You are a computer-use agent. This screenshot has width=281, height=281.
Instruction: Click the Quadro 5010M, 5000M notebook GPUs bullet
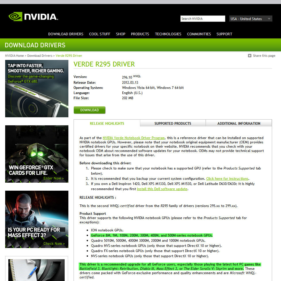click(x=148, y=241)
